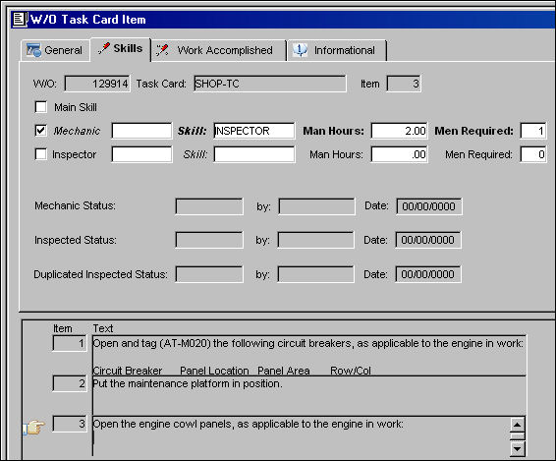Click the Inspected Status Date field
The image size is (556, 461).
pos(428,240)
